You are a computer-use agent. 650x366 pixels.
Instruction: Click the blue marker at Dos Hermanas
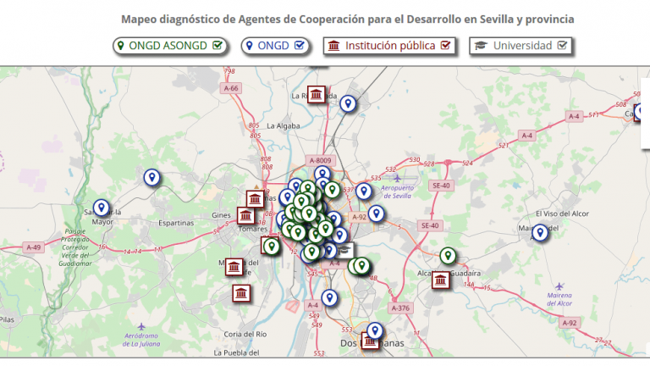coord(375,330)
